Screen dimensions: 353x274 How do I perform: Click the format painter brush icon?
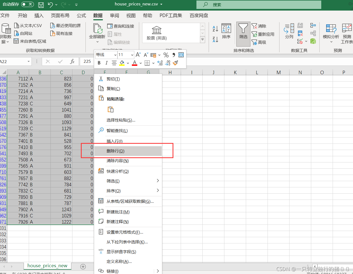click(x=176, y=63)
